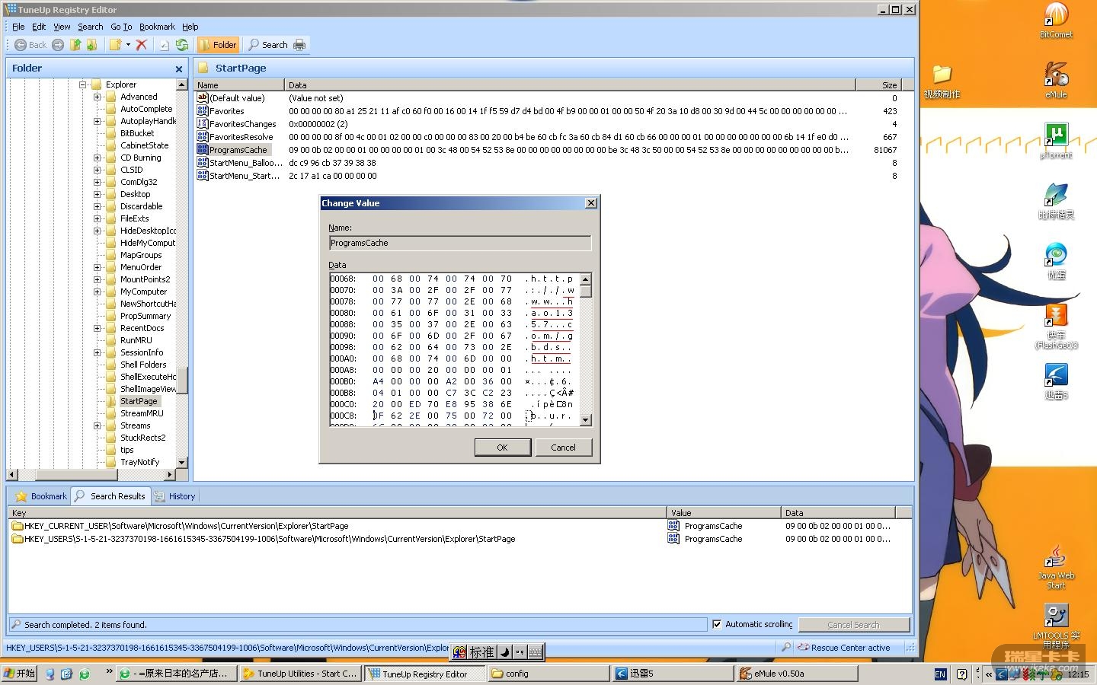The height and width of the screenshot is (685, 1097).
Task: Expand the CLSID tree node
Action: pos(97,170)
